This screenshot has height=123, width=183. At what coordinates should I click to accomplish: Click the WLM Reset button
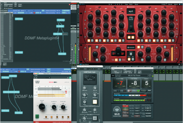(x=149, y=91)
